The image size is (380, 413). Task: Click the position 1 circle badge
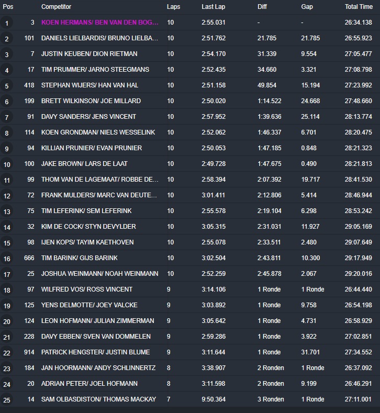point(7,23)
